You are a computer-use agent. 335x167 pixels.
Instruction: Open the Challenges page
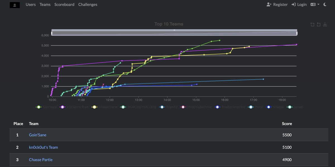click(x=88, y=4)
